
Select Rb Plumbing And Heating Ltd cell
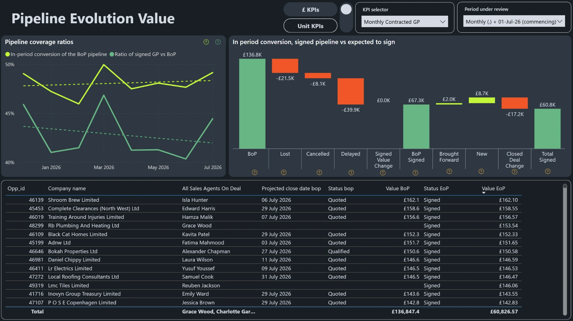pos(84,226)
